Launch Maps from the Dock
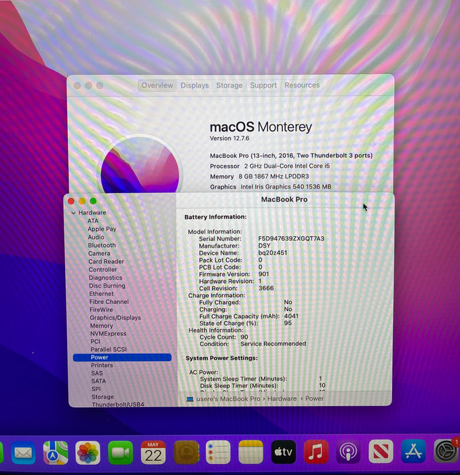The width and height of the screenshot is (460, 475). click(56, 453)
